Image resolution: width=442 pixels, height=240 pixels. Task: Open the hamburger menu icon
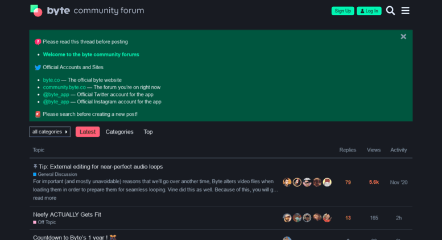click(406, 11)
